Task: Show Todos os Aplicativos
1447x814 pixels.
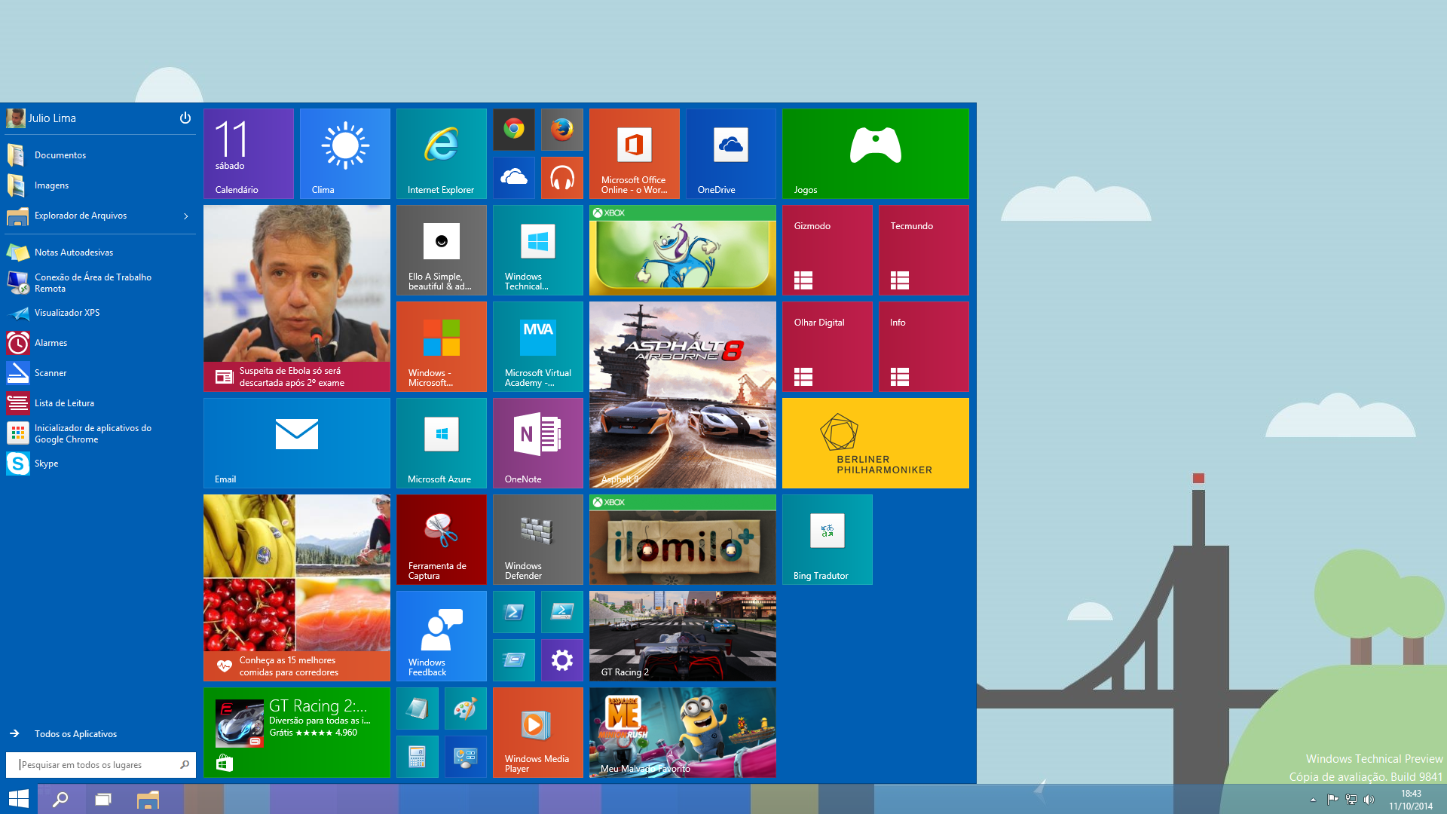Action: coord(99,734)
